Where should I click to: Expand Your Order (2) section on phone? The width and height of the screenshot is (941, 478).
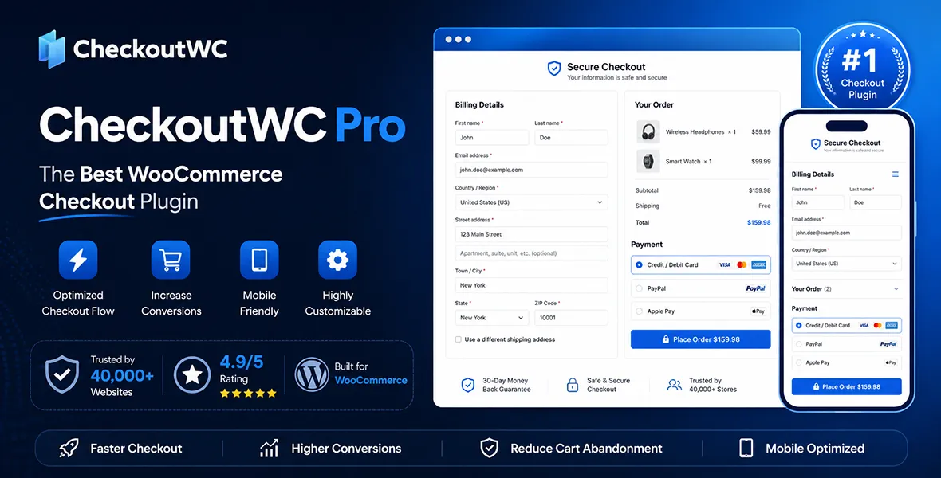846,289
